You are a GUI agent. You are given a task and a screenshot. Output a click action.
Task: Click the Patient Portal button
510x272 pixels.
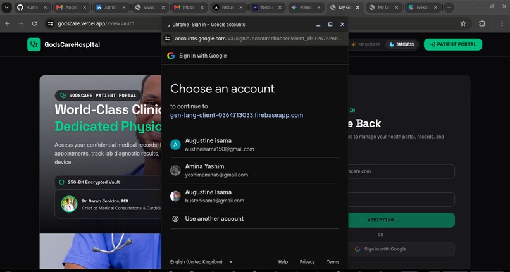tap(453, 44)
